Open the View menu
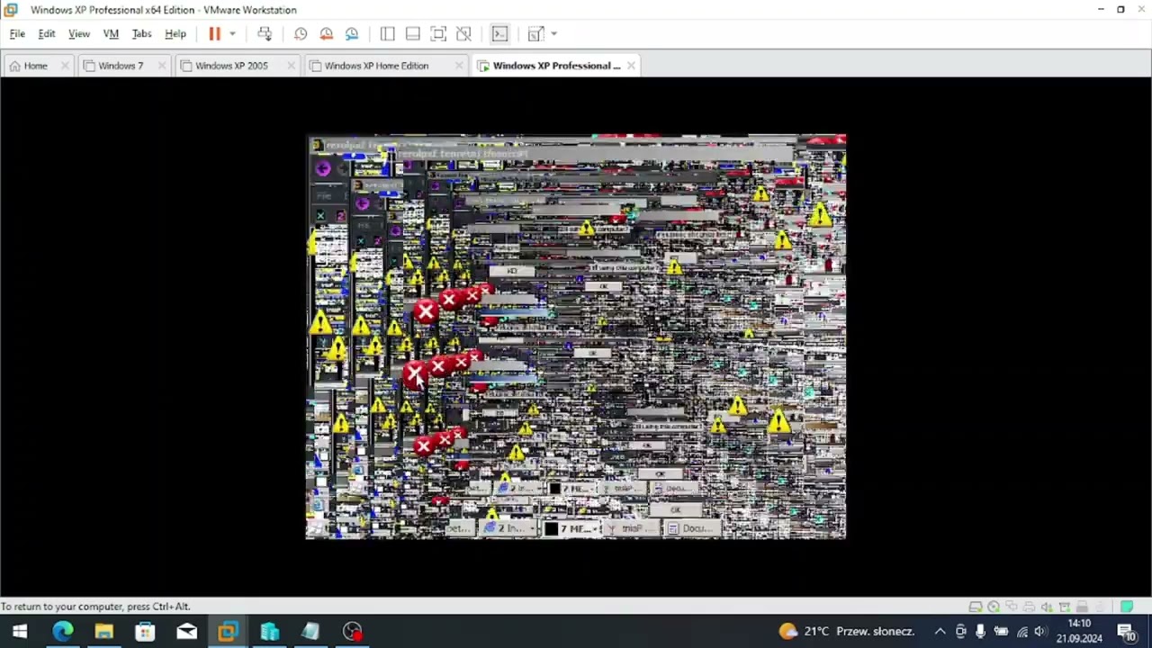The image size is (1152, 648). 79,34
